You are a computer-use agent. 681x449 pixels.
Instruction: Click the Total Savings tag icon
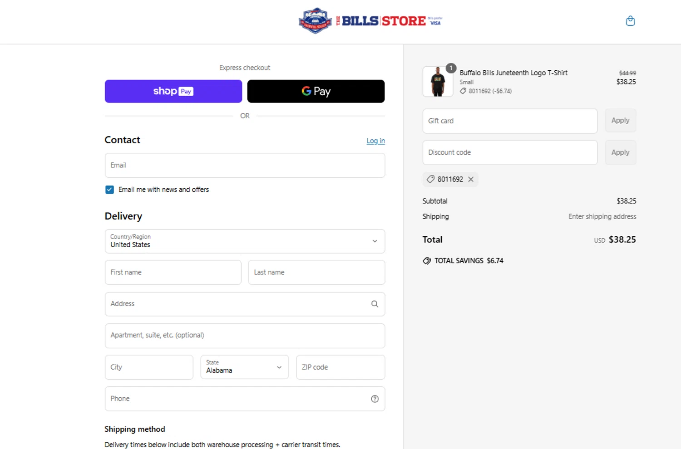tap(427, 261)
